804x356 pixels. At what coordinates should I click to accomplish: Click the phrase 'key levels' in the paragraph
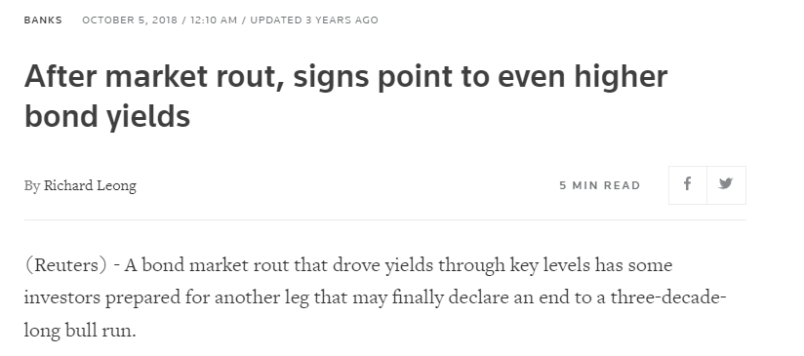click(x=549, y=265)
